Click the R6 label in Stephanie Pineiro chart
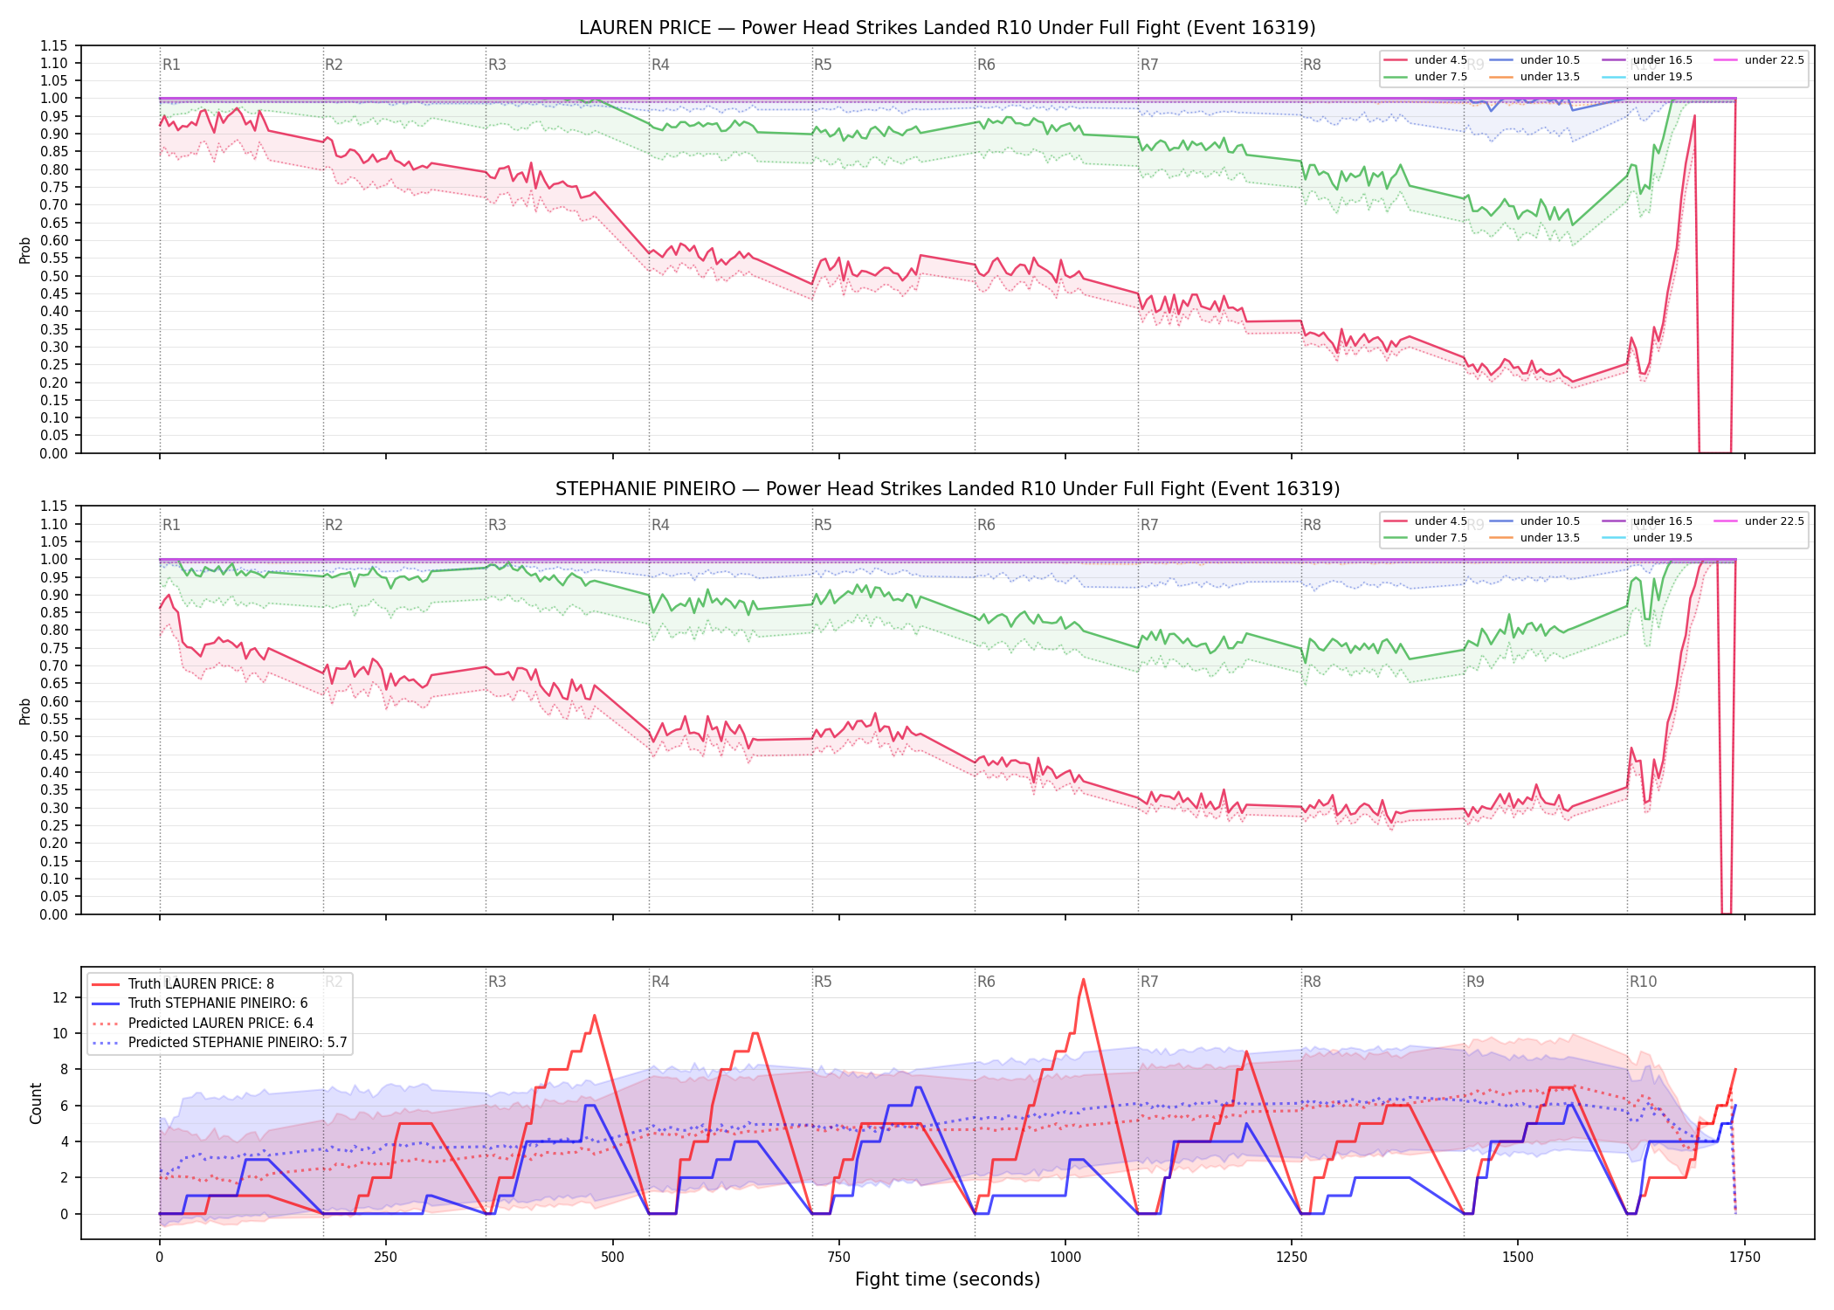The height and width of the screenshot is (1310, 1834). click(x=986, y=525)
